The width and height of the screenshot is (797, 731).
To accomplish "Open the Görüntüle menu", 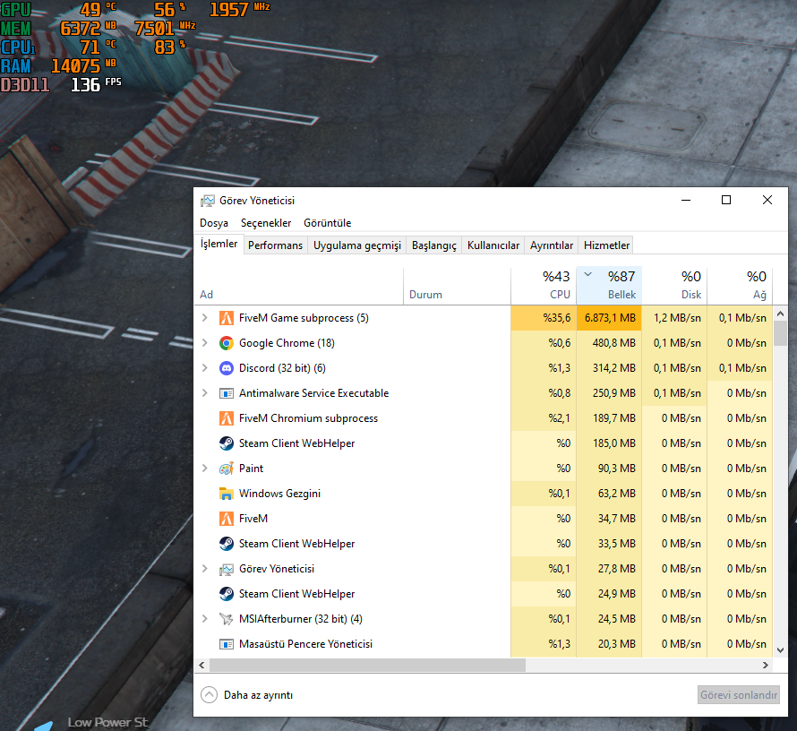I will (x=328, y=223).
